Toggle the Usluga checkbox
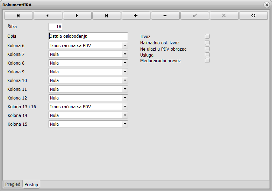 (x=207, y=55)
